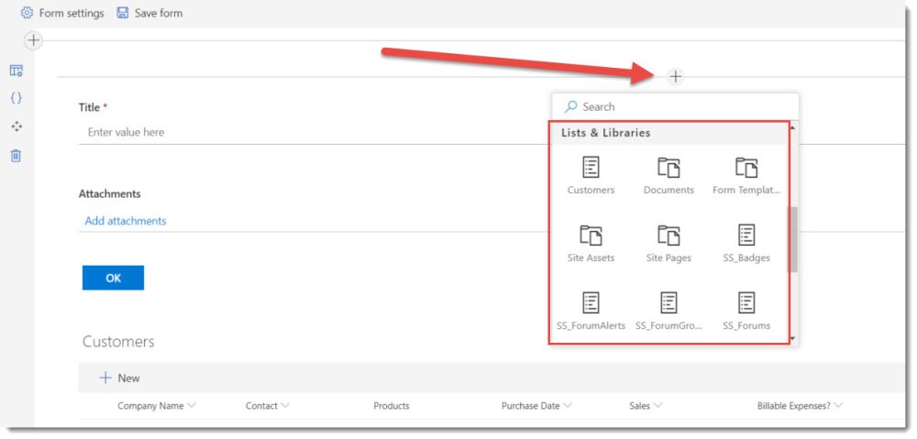Screen dimensions: 917x439
Task: Expand the Company Name column dropdown
Action: (x=191, y=405)
